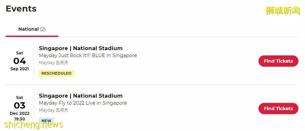Click the large 04 day number
Image resolution: width=305 pixels, height=131 pixels.
click(19, 61)
